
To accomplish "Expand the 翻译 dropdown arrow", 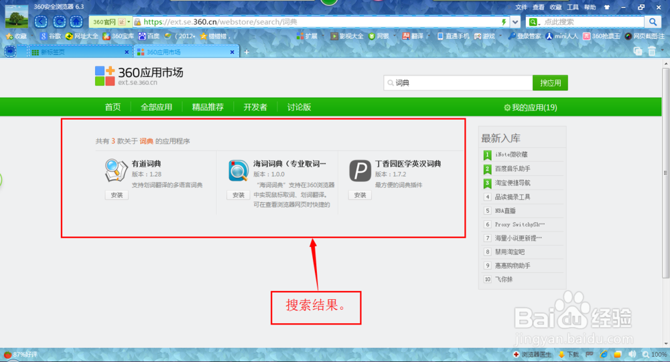I will coord(429,36).
